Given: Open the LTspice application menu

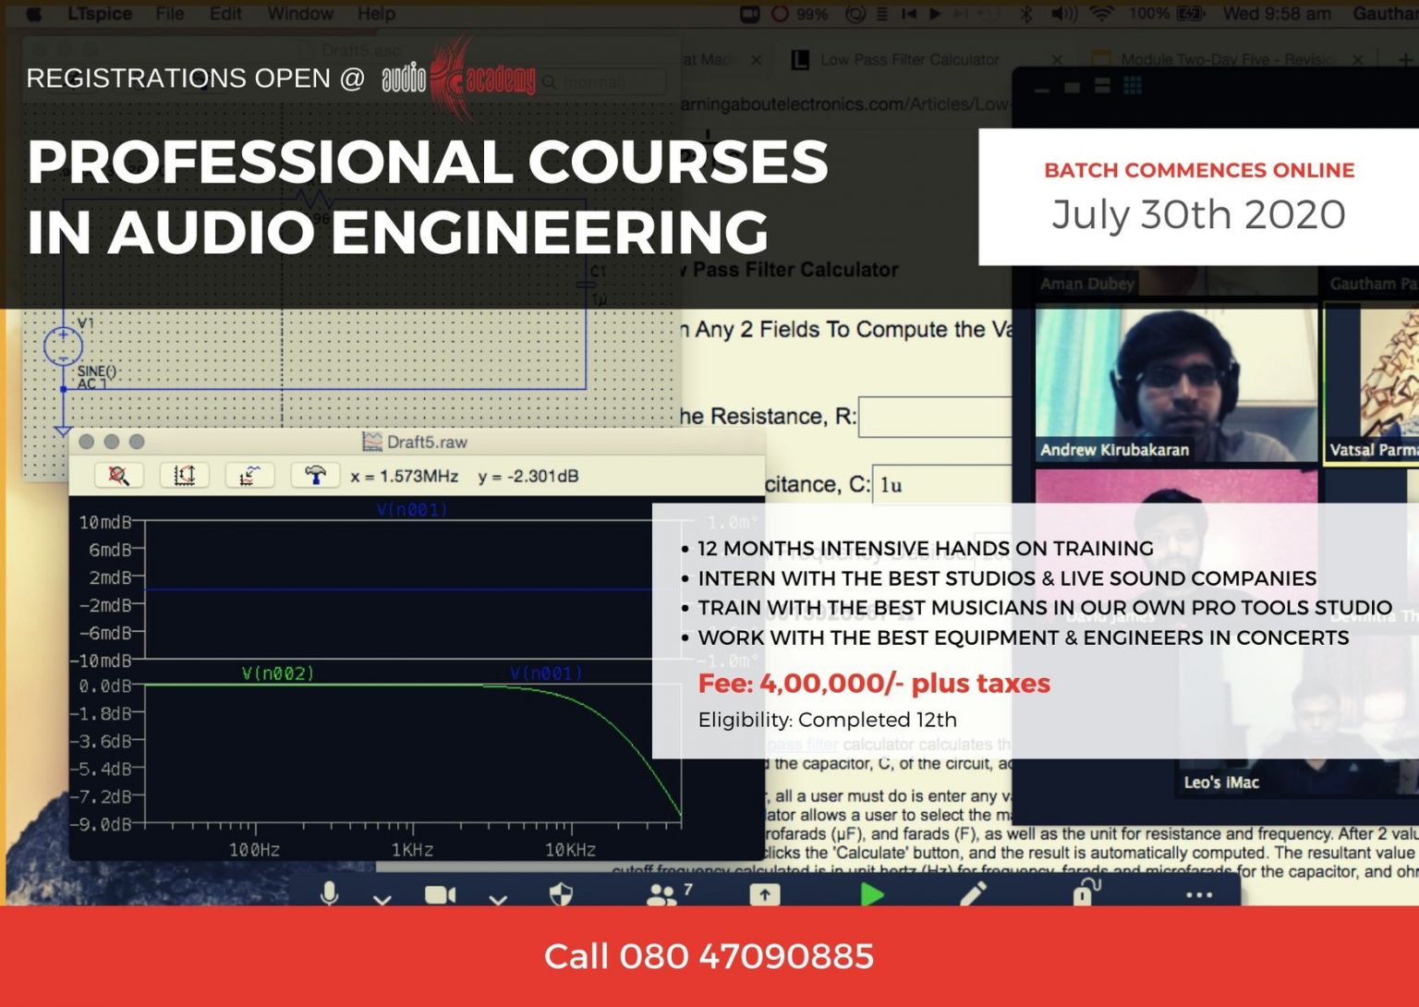Looking at the screenshot, I should pos(100,14).
